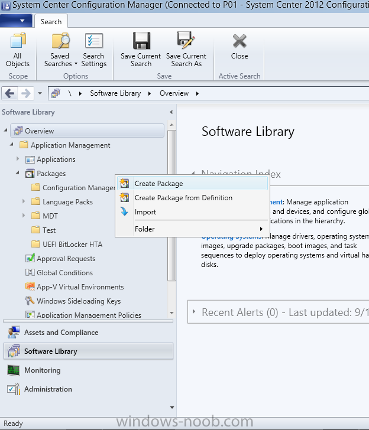Go back with the left arrow button

tap(10, 93)
